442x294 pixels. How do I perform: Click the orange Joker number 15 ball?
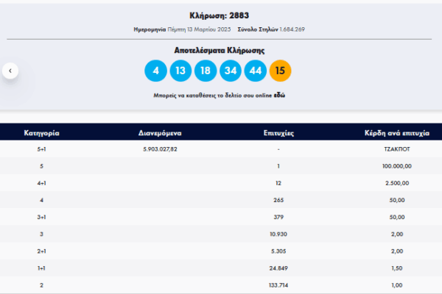click(281, 71)
